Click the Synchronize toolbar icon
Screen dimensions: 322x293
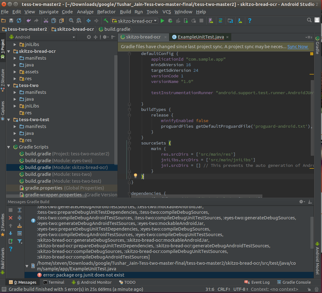click(19, 21)
